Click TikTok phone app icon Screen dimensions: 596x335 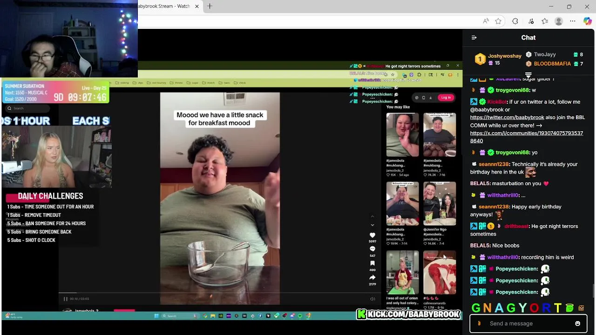point(423,98)
